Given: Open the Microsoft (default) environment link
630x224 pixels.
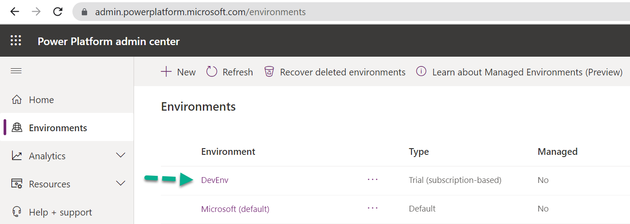Looking at the screenshot, I should [235, 209].
